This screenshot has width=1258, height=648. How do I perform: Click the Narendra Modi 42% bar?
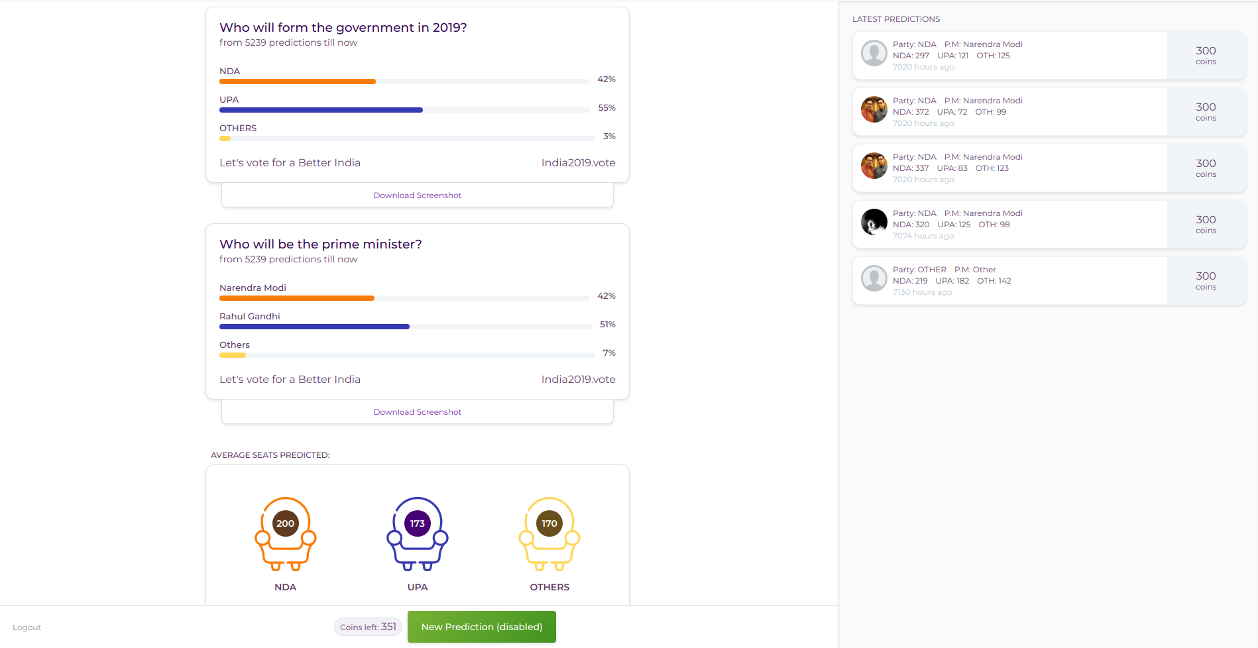tap(404, 298)
